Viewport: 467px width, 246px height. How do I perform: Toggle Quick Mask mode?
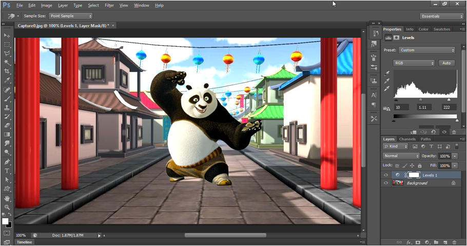(7, 233)
